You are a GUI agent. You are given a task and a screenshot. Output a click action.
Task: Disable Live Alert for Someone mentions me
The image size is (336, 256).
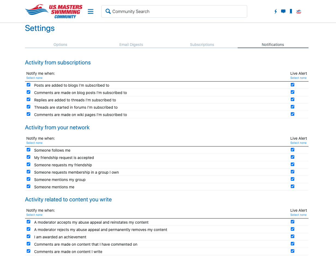pos(292,186)
